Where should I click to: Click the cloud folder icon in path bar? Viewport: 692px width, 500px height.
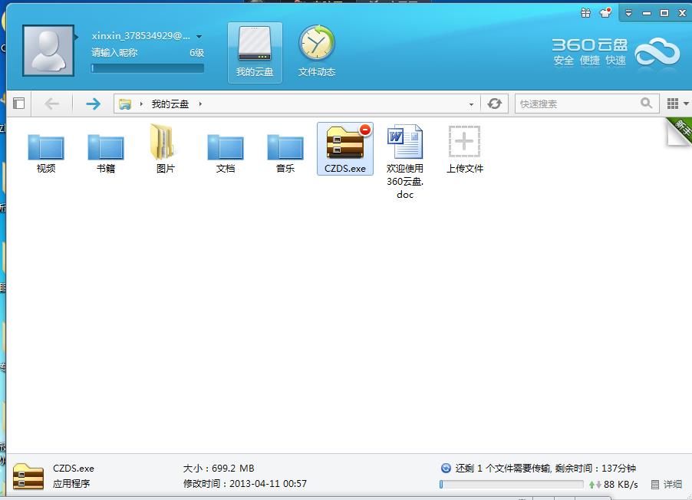[x=125, y=104]
